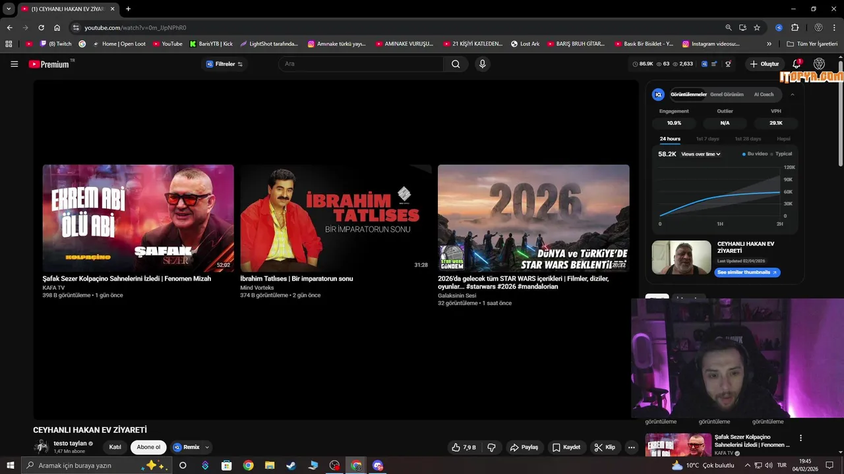The width and height of the screenshot is (844, 474).
Task: Select the 1st 7 days range tab
Action: (708, 139)
